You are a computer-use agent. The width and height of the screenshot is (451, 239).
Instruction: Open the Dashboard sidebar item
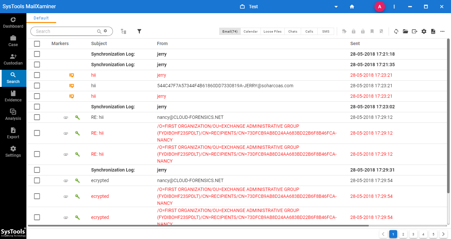point(13,22)
